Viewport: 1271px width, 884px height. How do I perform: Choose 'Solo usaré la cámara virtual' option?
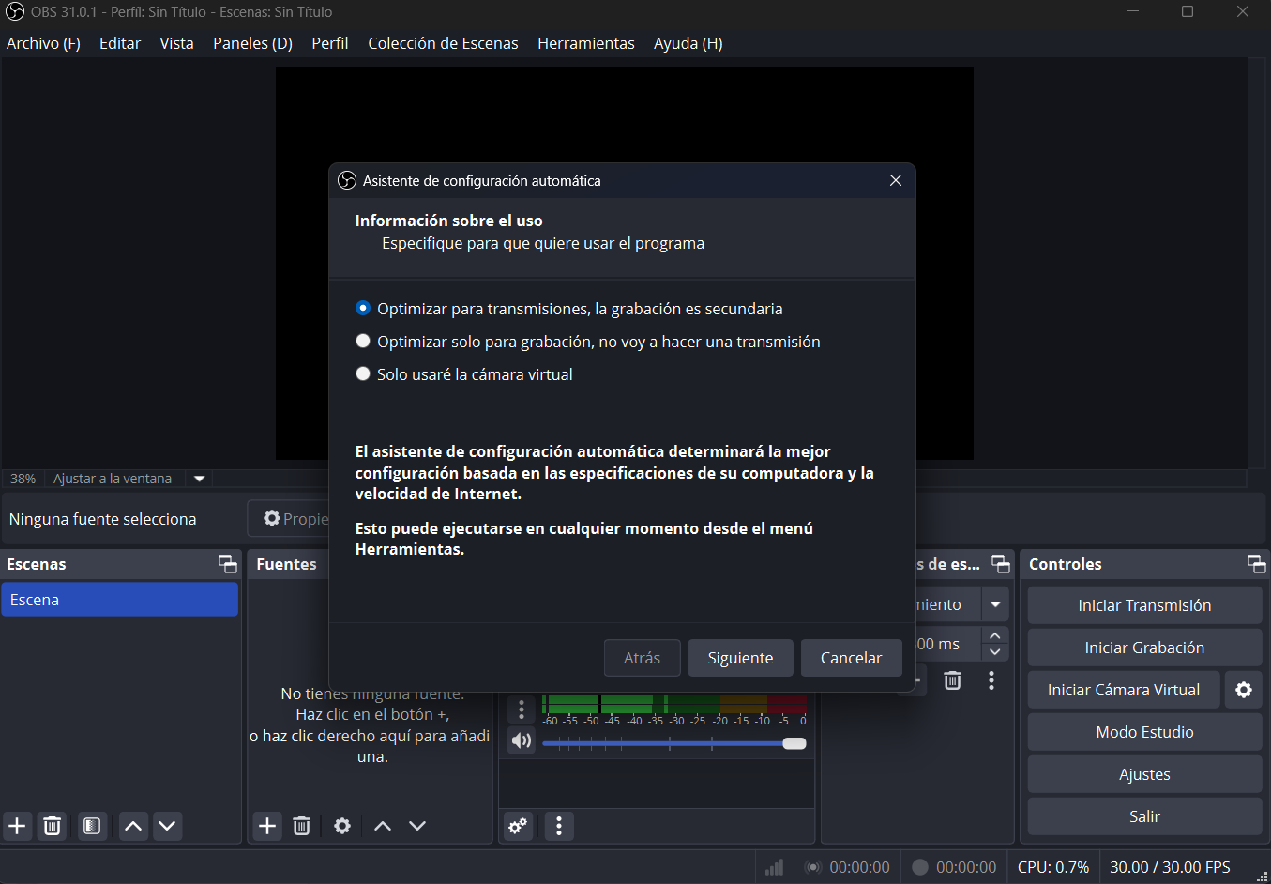tap(363, 374)
